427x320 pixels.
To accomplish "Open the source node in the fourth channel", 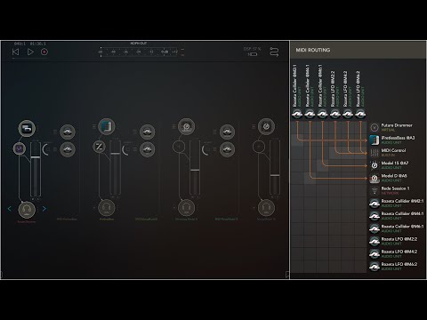I will [x=266, y=126].
